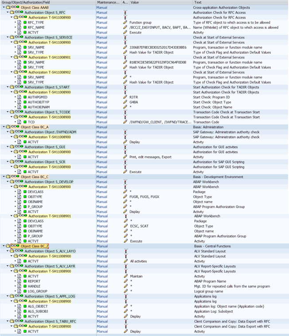289x336 pixels.
Task: Select Authorization Object S_GUI row label
Action: [45, 147]
